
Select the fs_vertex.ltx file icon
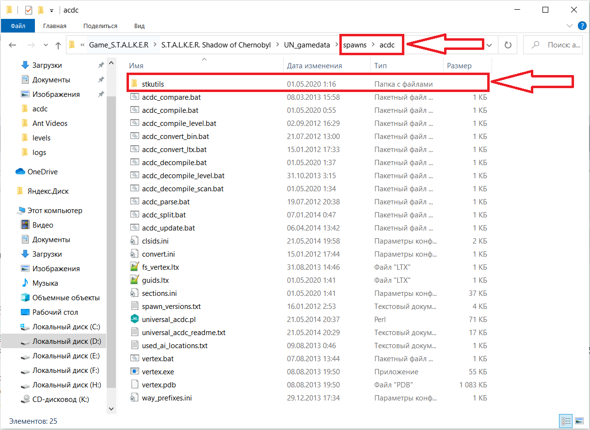[x=135, y=267]
